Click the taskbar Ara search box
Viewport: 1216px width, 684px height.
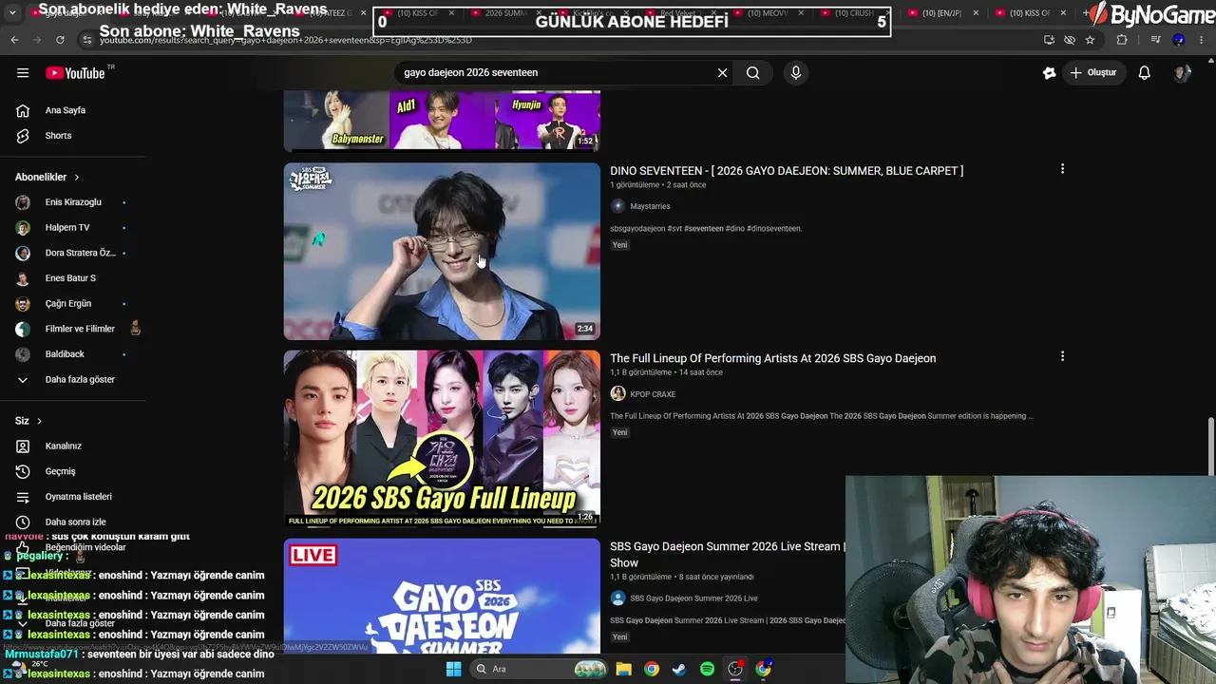[540, 669]
